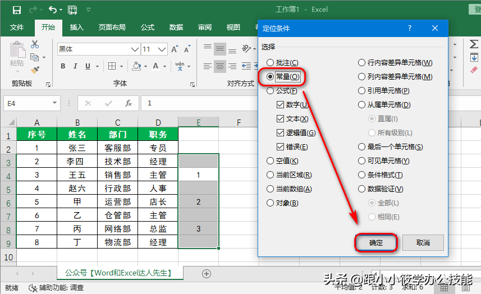Image resolution: width=481 pixels, height=294 pixels.
Task: Click the Clear eraser icon
Action: 474,70
